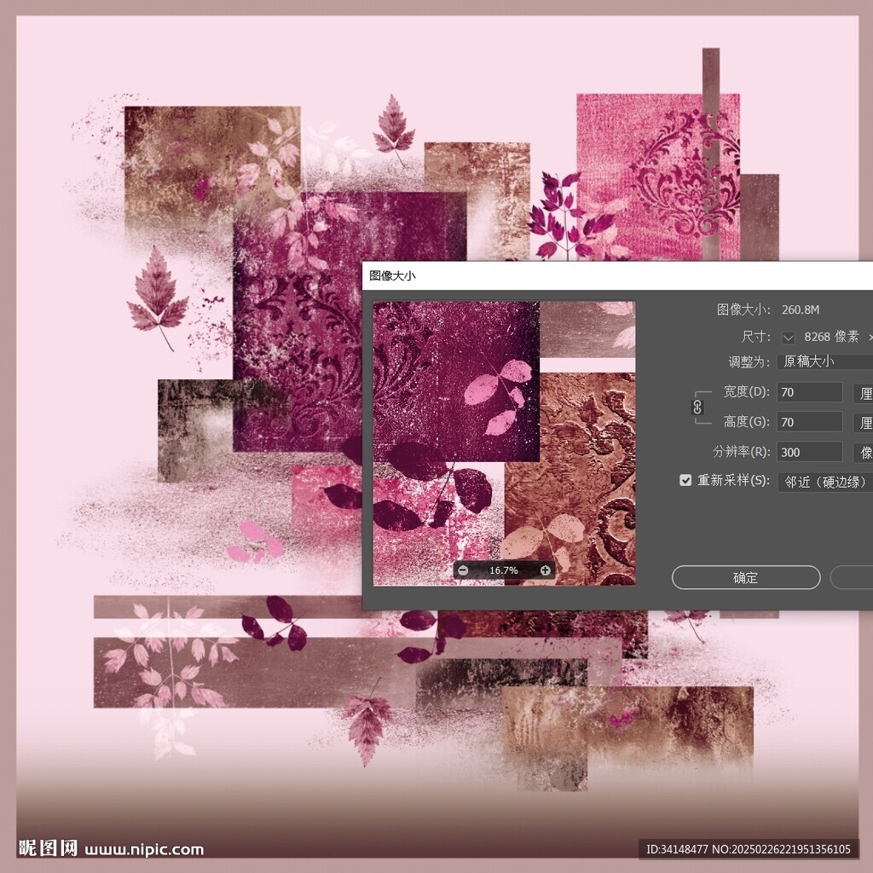This screenshot has width=873, height=873.
Task: Click the 宽度 width input field
Action: (x=809, y=393)
